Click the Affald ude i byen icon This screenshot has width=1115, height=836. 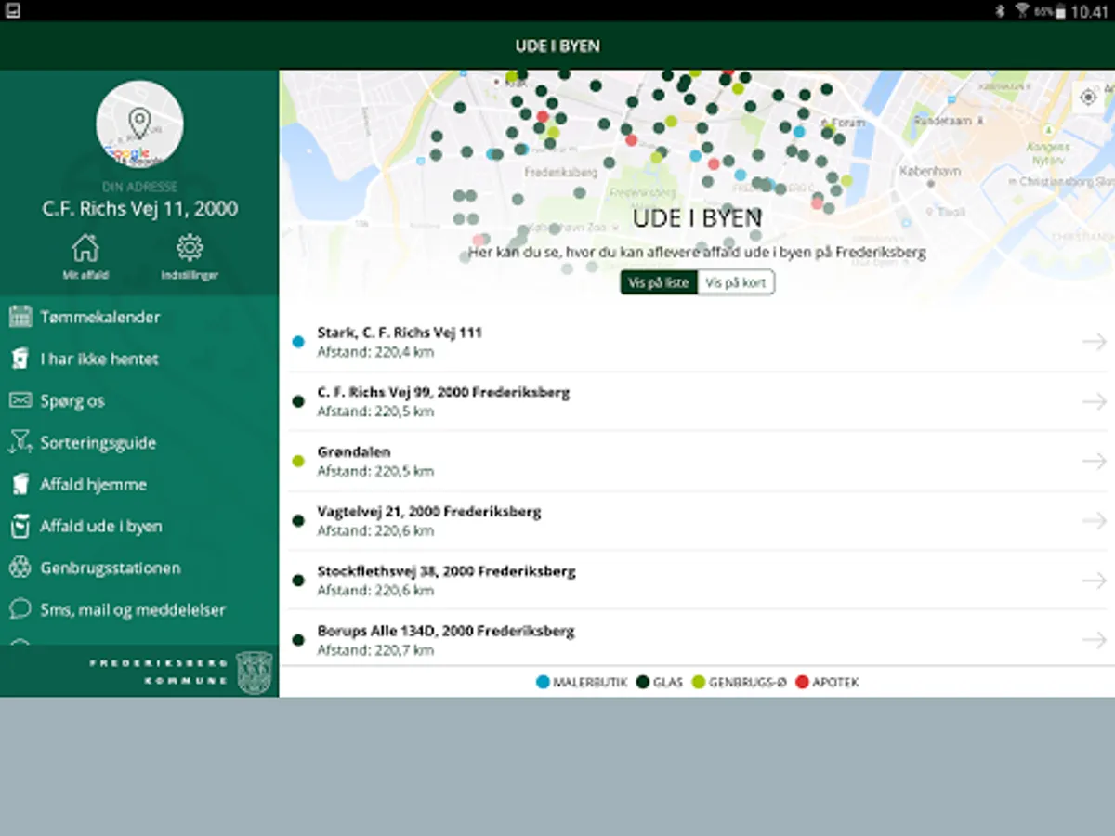pos(20,526)
